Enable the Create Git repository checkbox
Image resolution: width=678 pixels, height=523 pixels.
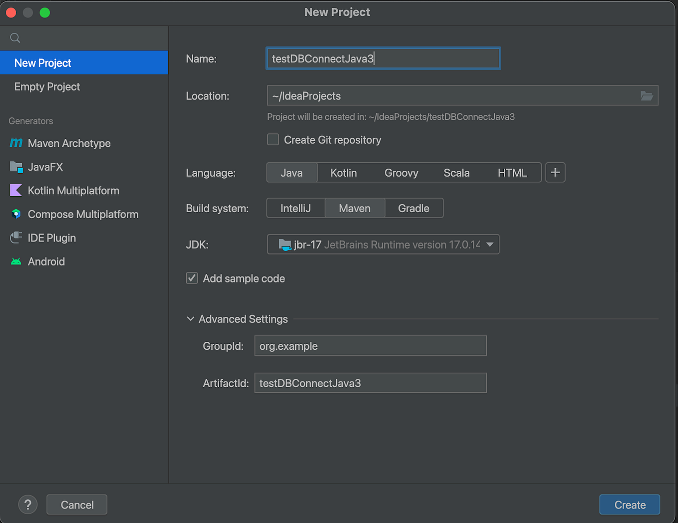coord(273,140)
